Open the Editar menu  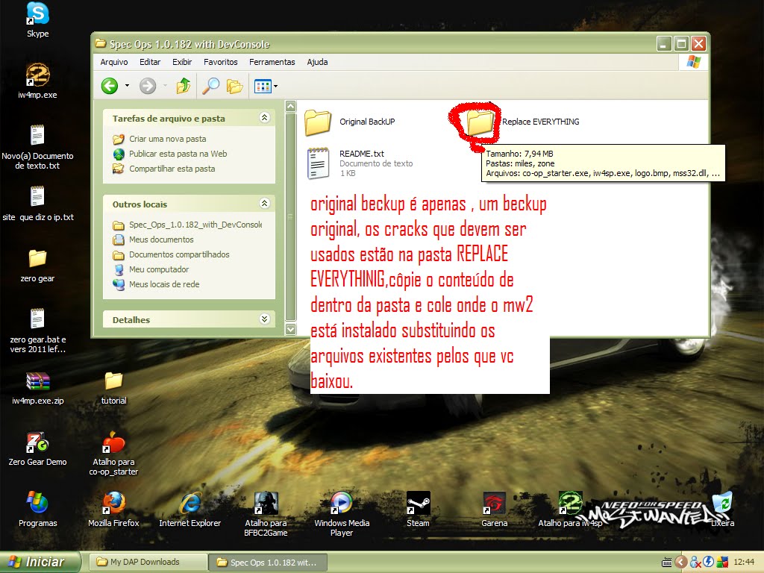pos(150,62)
